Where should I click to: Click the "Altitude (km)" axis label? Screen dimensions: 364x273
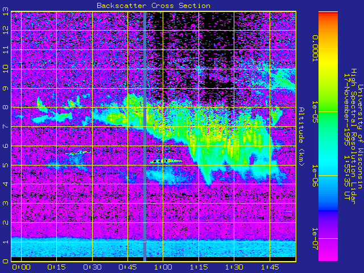tap(301, 136)
